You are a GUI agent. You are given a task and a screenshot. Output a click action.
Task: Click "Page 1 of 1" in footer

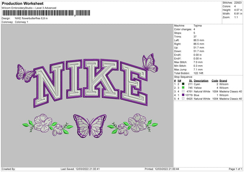[x=235, y=169]
